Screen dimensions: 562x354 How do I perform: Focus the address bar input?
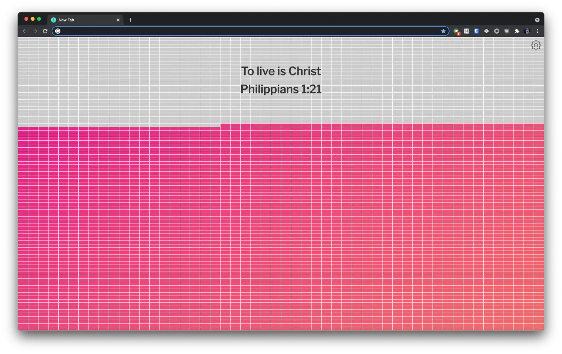coord(250,31)
